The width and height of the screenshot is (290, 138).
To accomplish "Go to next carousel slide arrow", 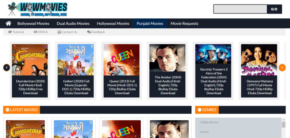I will click(282, 68).
